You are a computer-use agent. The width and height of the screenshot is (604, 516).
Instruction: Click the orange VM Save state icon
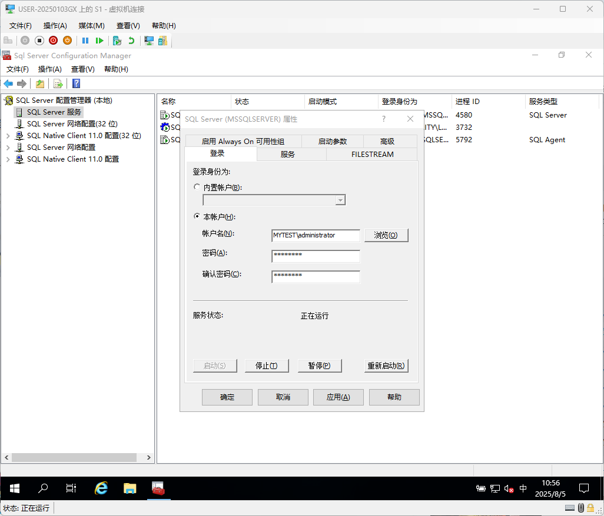tap(68, 41)
